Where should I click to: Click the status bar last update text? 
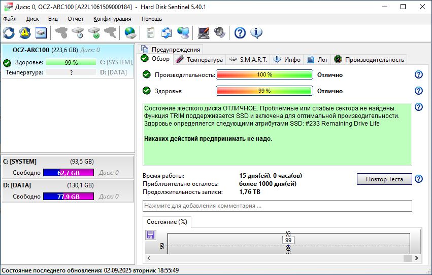(90, 270)
